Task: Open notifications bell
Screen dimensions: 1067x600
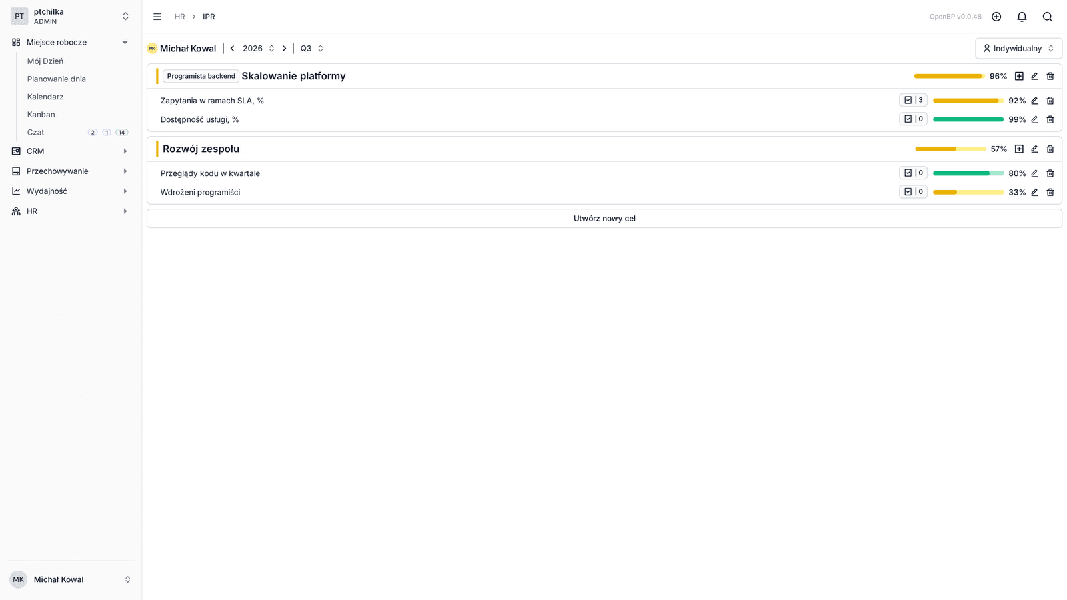Action: tap(1022, 17)
